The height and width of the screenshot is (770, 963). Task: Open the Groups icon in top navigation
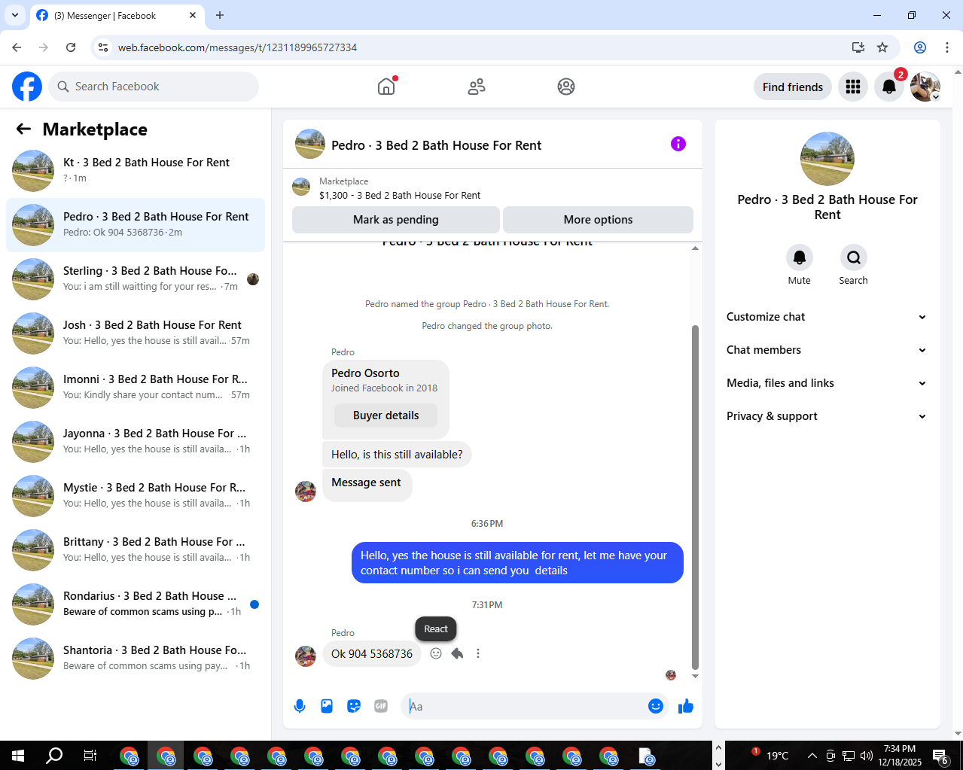(566, 87)
